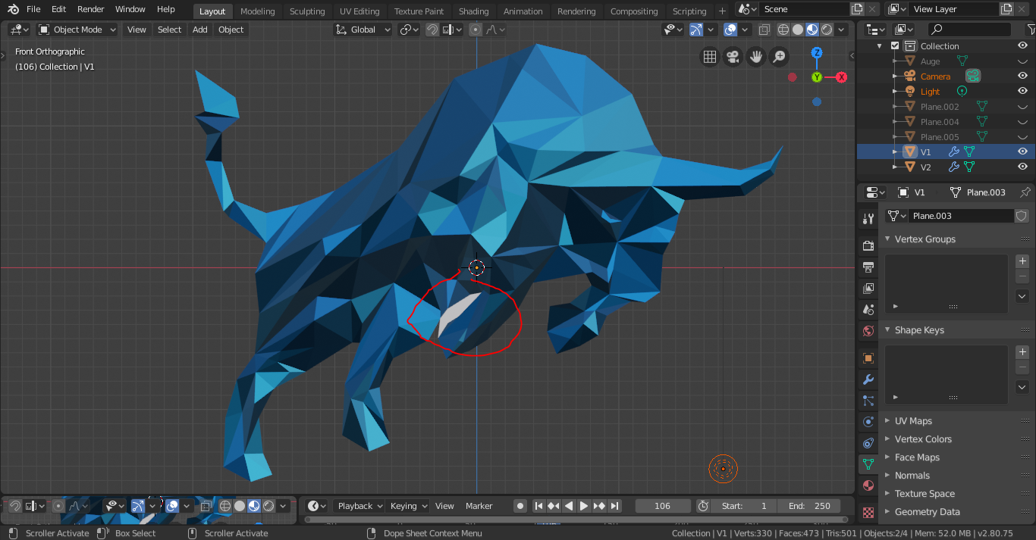The width and height of the screenshot is (1036, 540).
Task: Click the play animation button
Action: 584,506
